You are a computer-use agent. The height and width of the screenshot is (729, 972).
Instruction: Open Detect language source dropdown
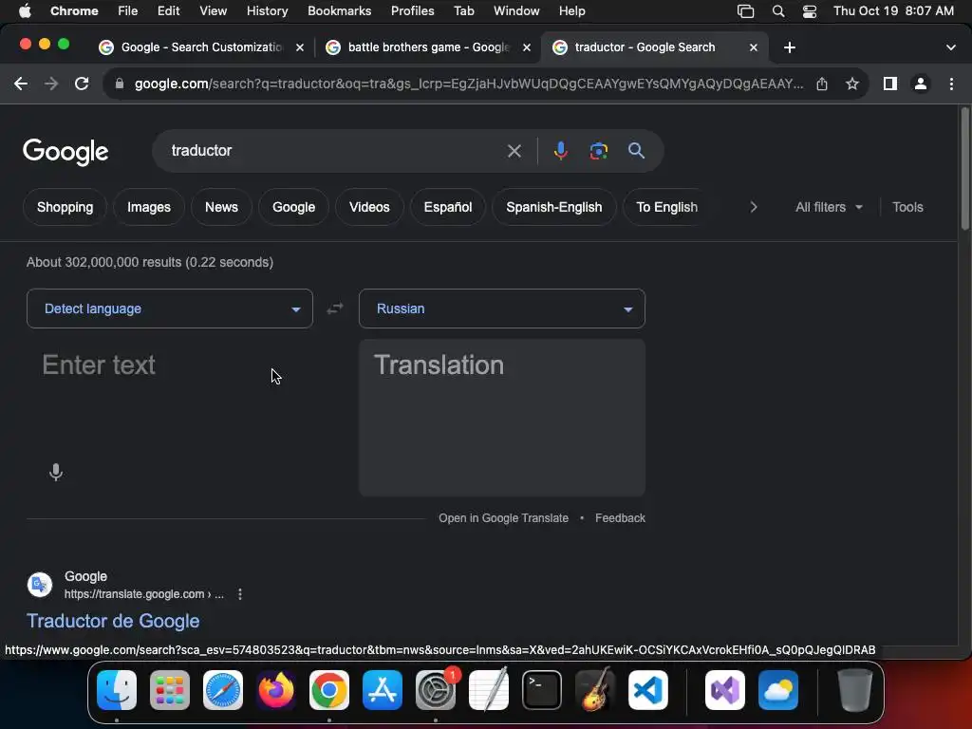point(170,308)
